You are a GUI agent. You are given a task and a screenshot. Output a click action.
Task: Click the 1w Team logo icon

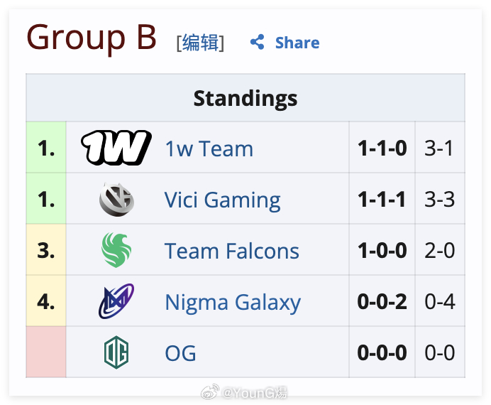116,148
